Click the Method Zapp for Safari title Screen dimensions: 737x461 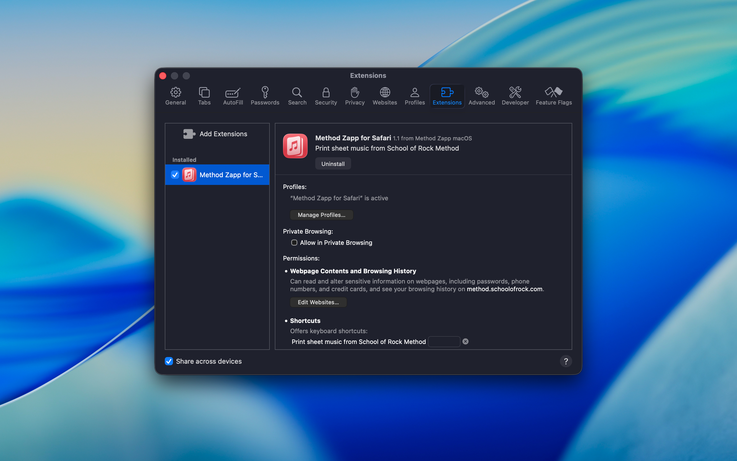tap(353, 138)
